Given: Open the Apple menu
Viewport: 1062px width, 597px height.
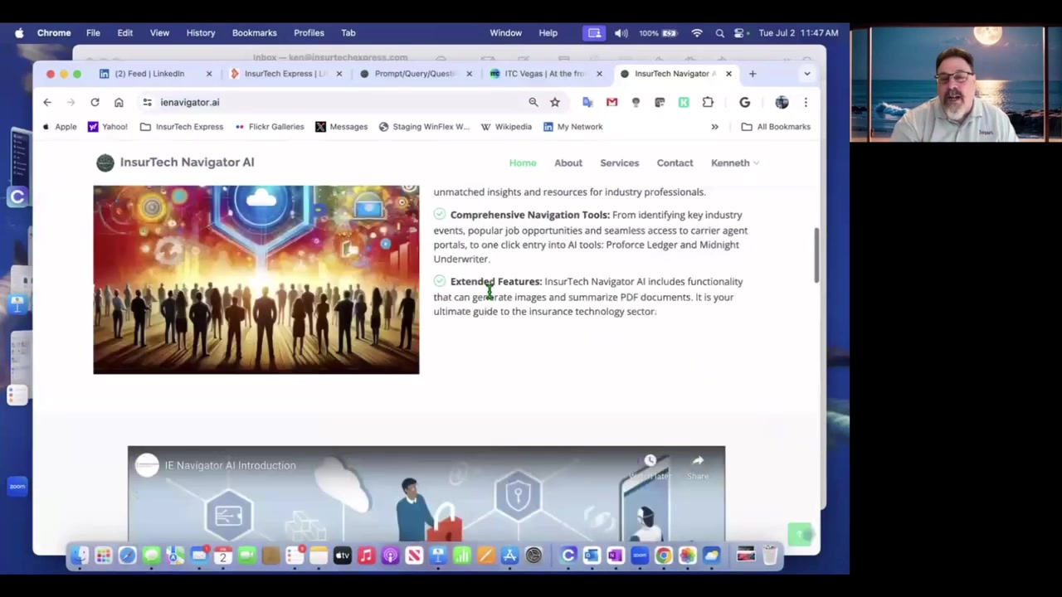Looking at the screenshot, I should tap(19, 33).
